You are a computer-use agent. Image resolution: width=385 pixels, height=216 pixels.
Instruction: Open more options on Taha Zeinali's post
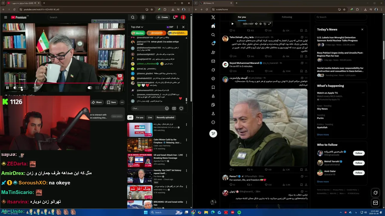point(306,37)
